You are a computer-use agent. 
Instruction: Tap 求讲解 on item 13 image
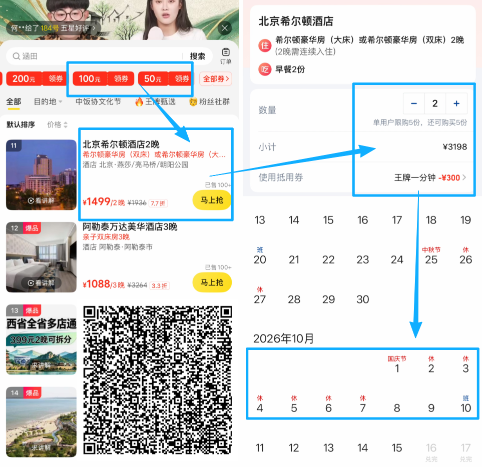click(41, 365)
